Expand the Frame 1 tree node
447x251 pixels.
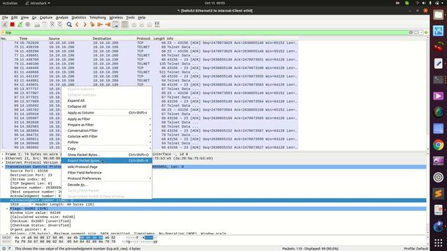pos(3,154)
